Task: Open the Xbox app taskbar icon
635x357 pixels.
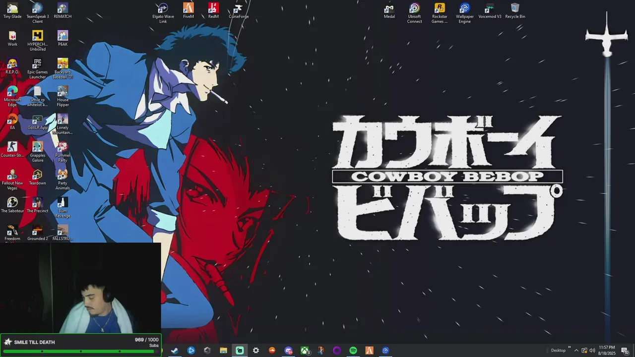Action: click(x=305, y=351)
